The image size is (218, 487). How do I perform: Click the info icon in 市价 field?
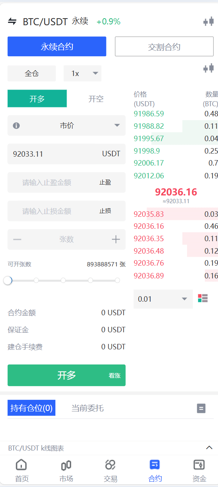[16, 126]
